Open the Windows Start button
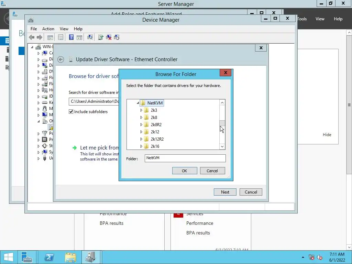This screenshot has height=264, width=352. 9,257
